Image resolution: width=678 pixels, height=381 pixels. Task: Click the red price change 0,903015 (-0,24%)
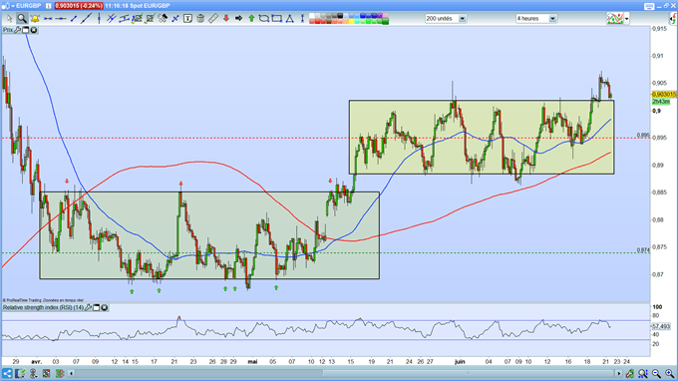pos(79,6)
